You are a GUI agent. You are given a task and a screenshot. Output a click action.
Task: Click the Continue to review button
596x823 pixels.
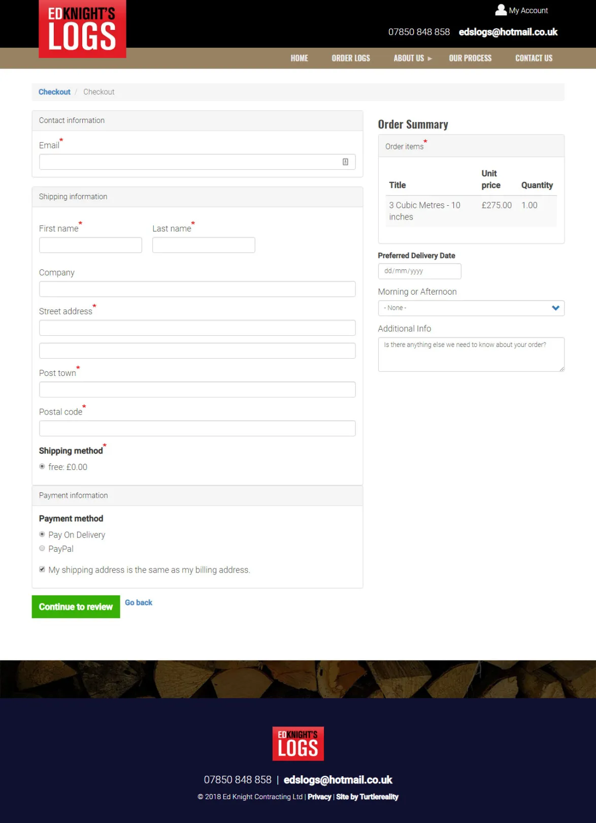(76, 607)
